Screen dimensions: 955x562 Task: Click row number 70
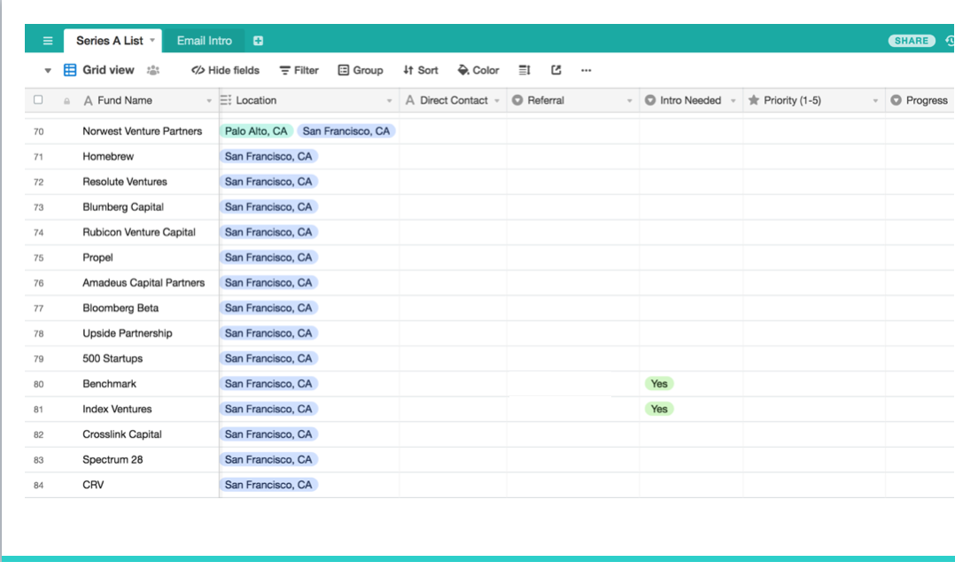pos(38,132)
